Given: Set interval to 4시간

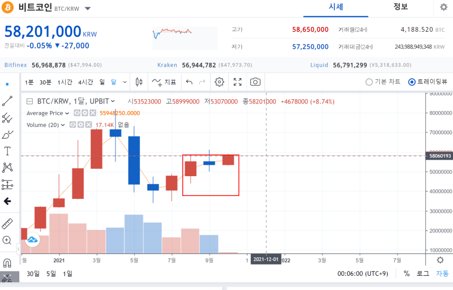Looking at the screenshot, I should click(x=86, y=82).
